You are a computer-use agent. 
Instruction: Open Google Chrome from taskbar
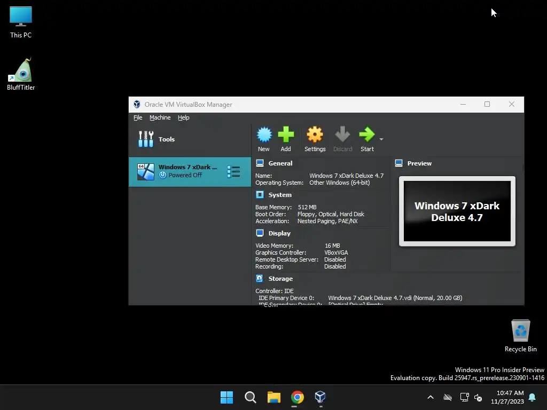[297, 397]
